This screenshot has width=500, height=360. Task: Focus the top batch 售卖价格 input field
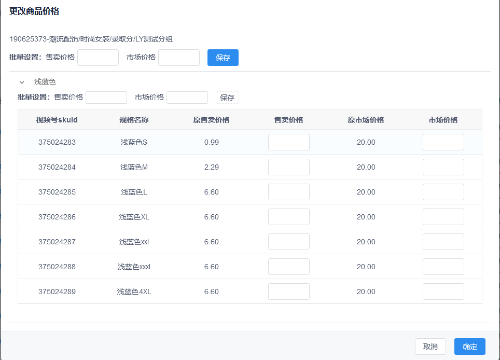point(98,58)
